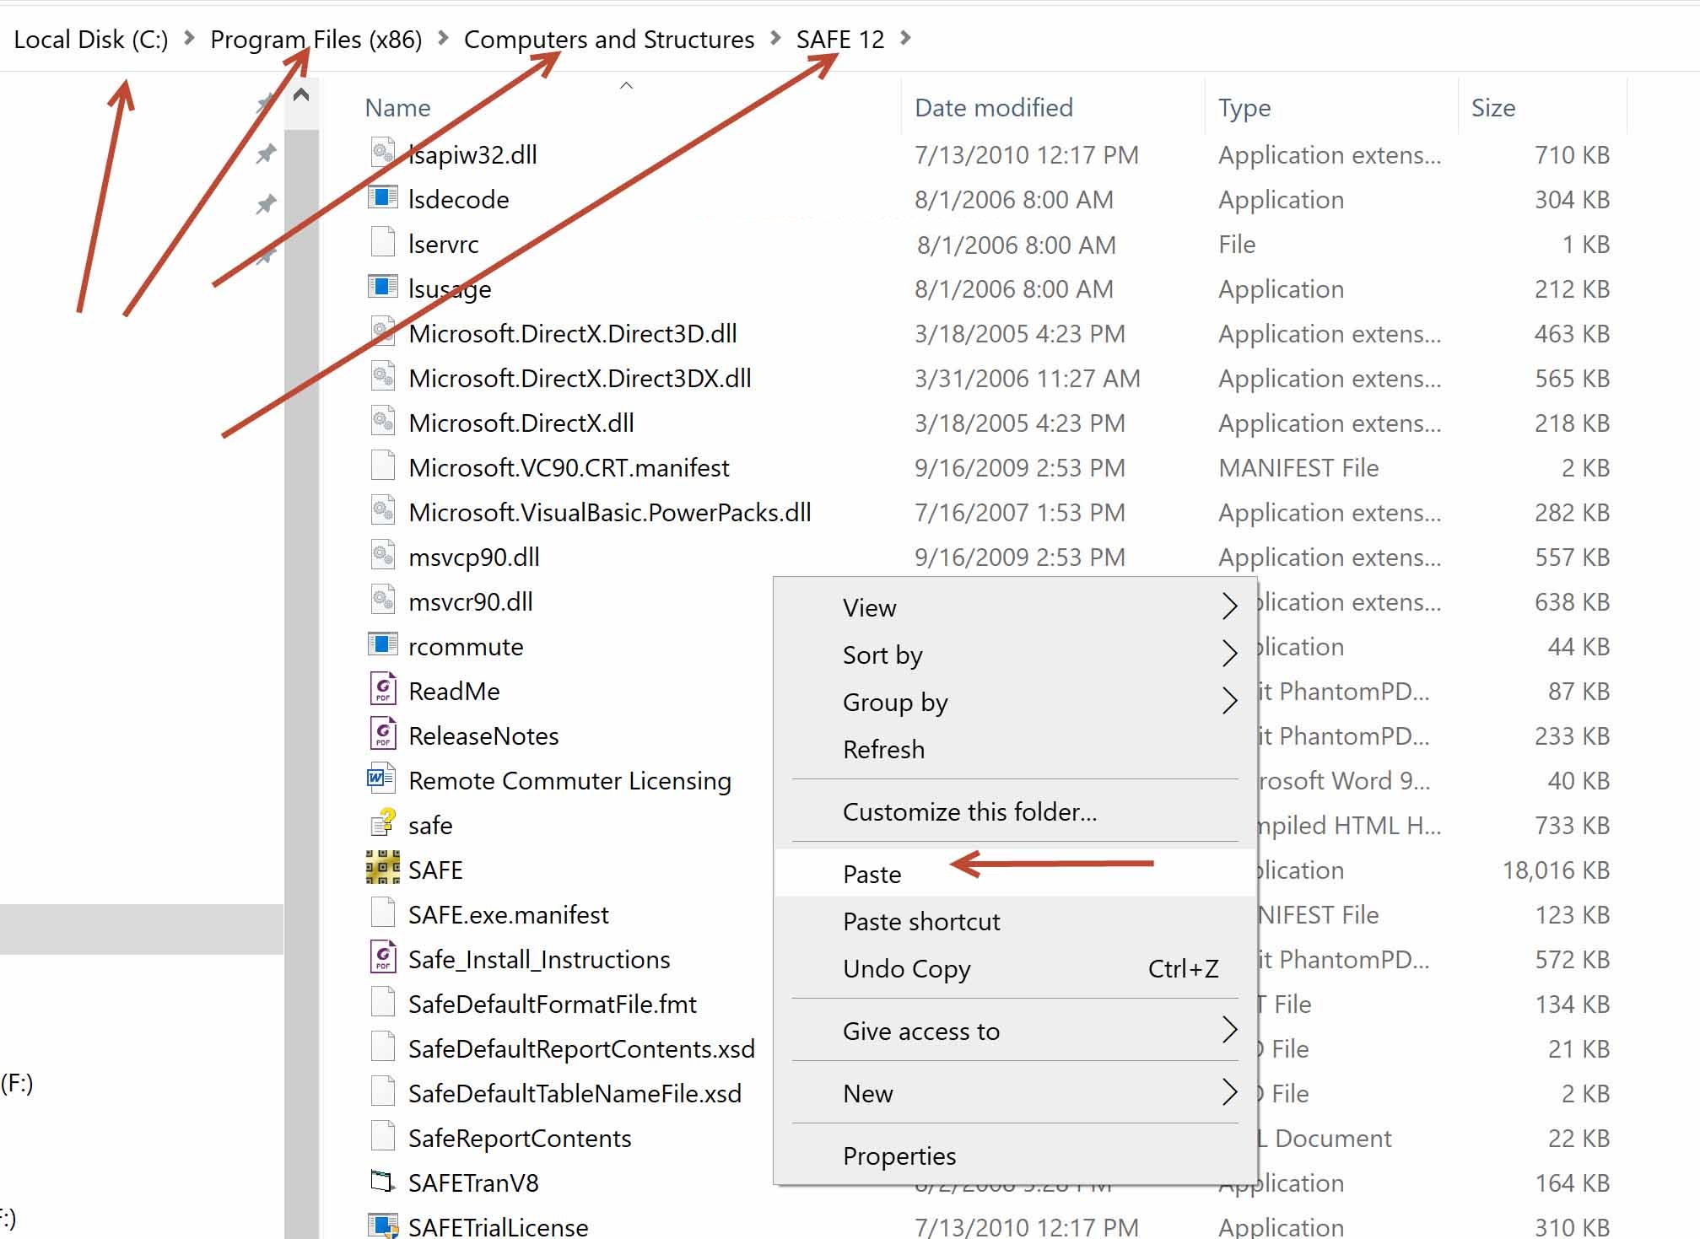The image size is (1700, 1239).
Task: Select Properties in the context menu
Action: point(899,1156)
